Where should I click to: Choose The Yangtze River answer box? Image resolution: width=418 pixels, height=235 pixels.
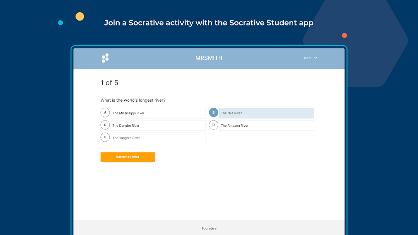pos(158,138)
